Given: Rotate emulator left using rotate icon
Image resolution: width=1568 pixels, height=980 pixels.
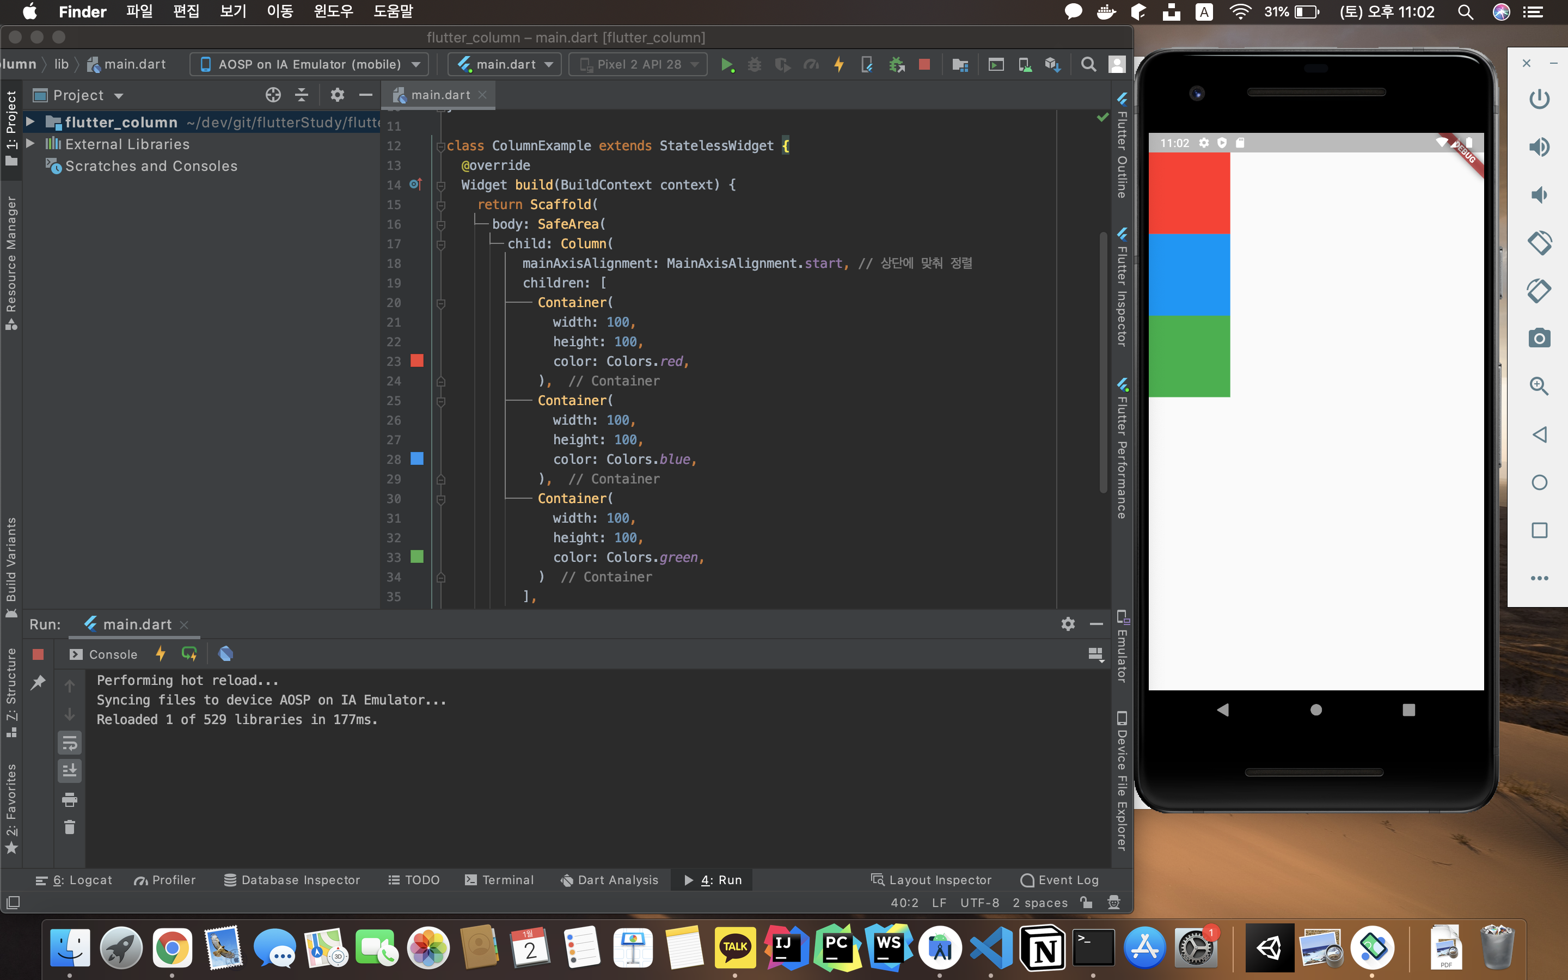Looking at the screenshot, I should click(1539, 242).
